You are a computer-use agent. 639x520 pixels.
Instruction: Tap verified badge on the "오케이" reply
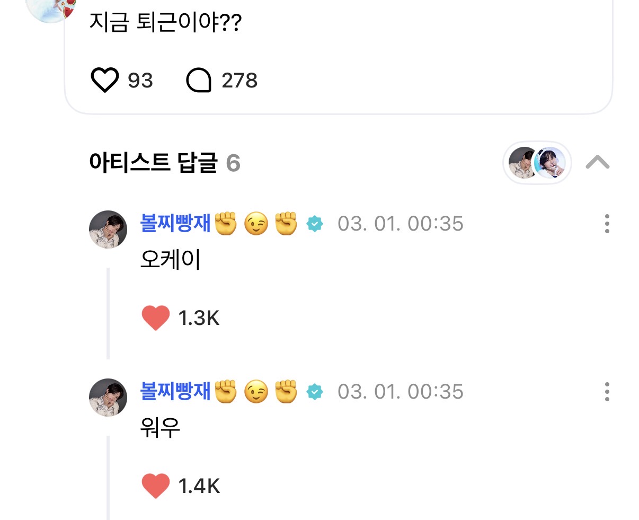tap(315, 224)
